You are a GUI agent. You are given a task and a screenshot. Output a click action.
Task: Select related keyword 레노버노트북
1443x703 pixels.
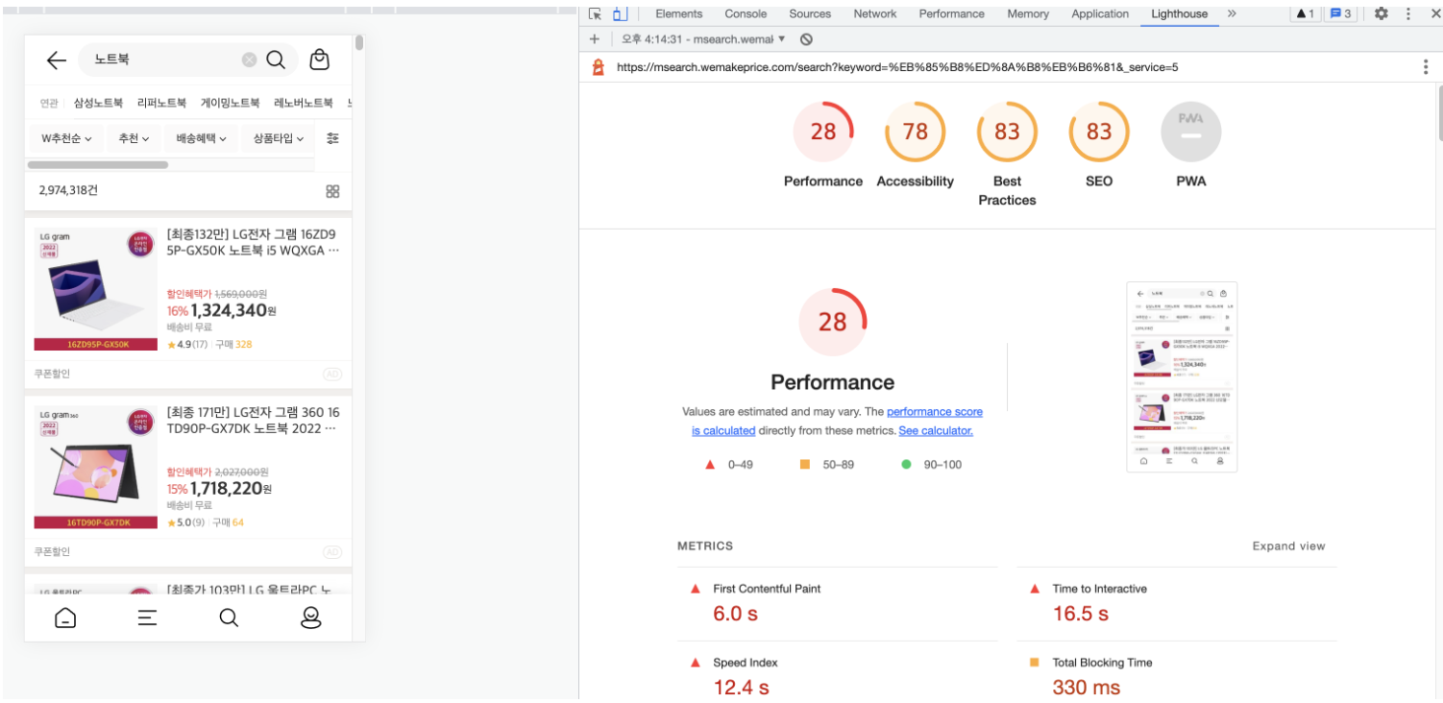click(303, 103)
